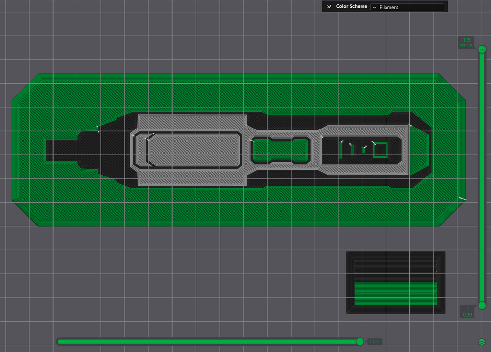Click the dropdown arrow beside Filament
The height and width of the screenshot is (352, 491).
click(x=374, y=7)
